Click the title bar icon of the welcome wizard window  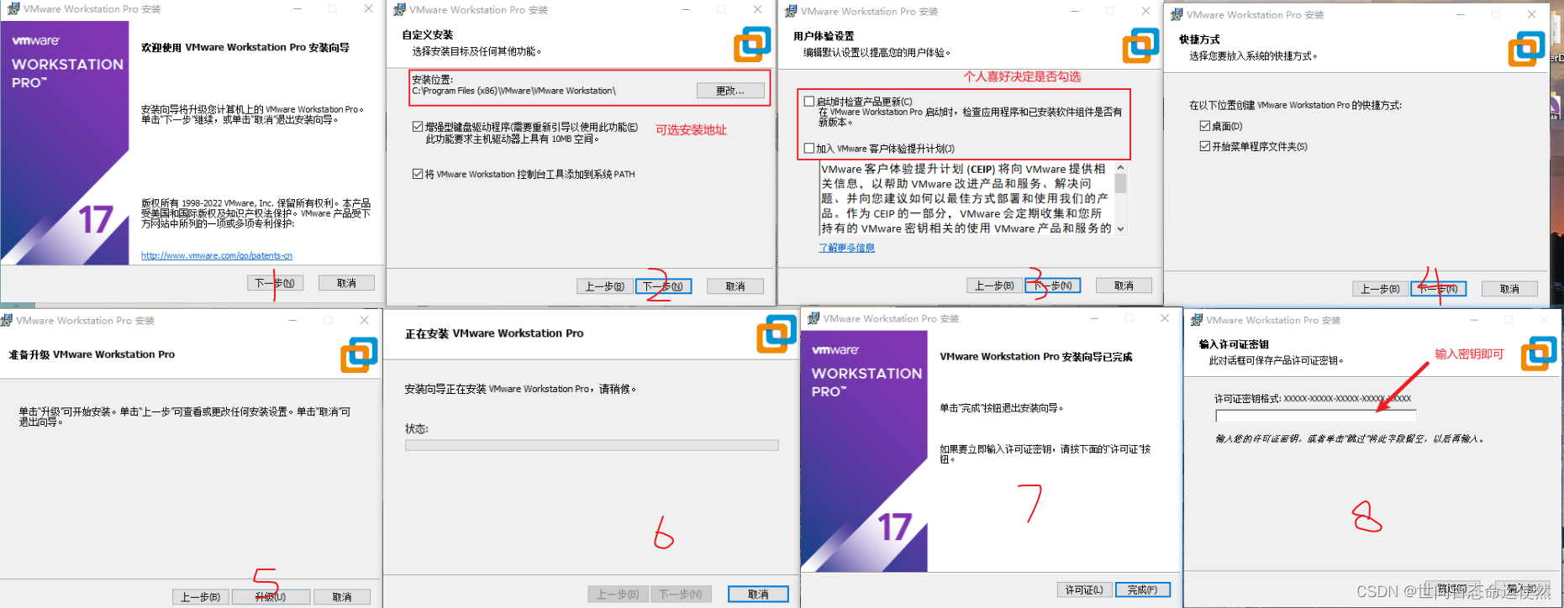(13, 8)
